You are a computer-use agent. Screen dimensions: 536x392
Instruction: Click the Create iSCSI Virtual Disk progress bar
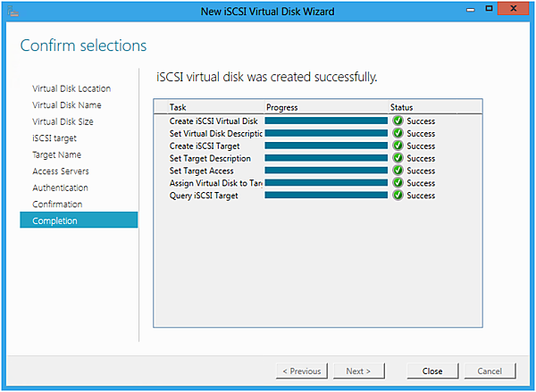[x=326, y=121]
